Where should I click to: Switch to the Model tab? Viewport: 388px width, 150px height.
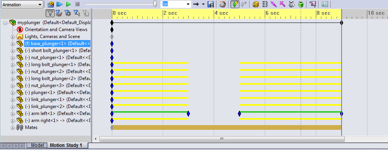(37, 145)
